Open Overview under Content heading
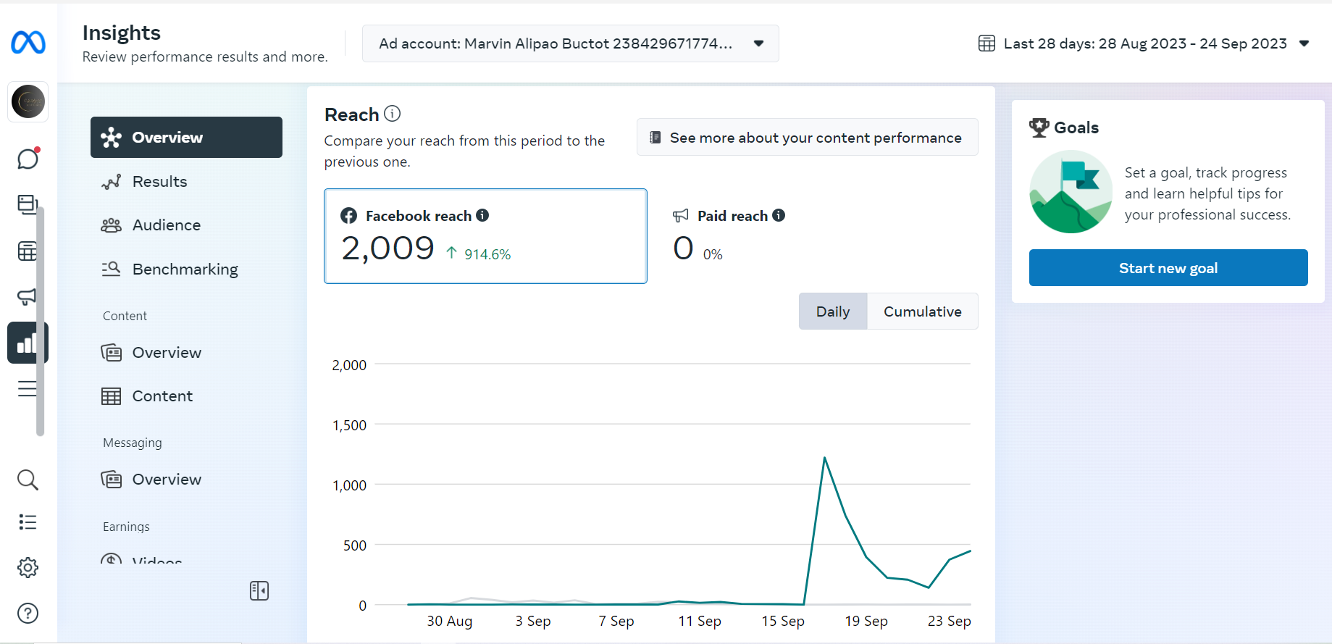 click(186, 353)
